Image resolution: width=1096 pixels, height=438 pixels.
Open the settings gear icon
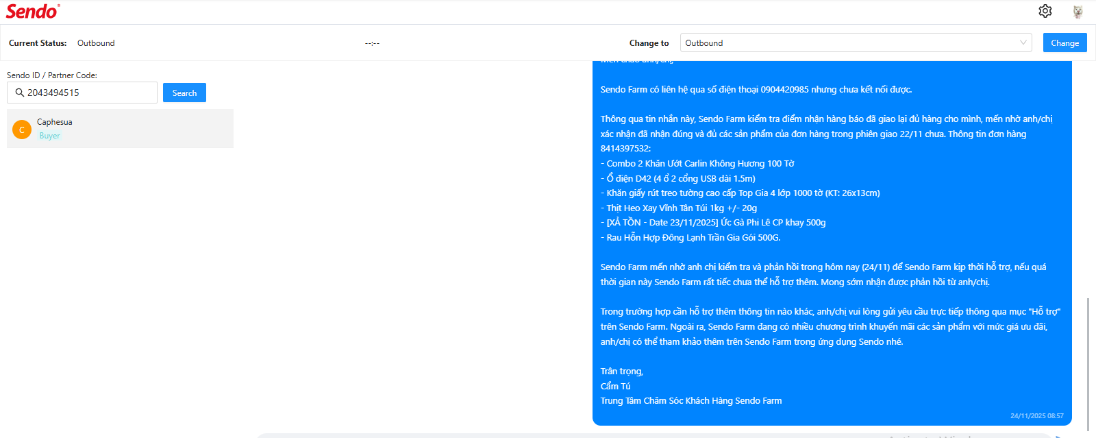pyautogui.click(x=1045, y=11)
